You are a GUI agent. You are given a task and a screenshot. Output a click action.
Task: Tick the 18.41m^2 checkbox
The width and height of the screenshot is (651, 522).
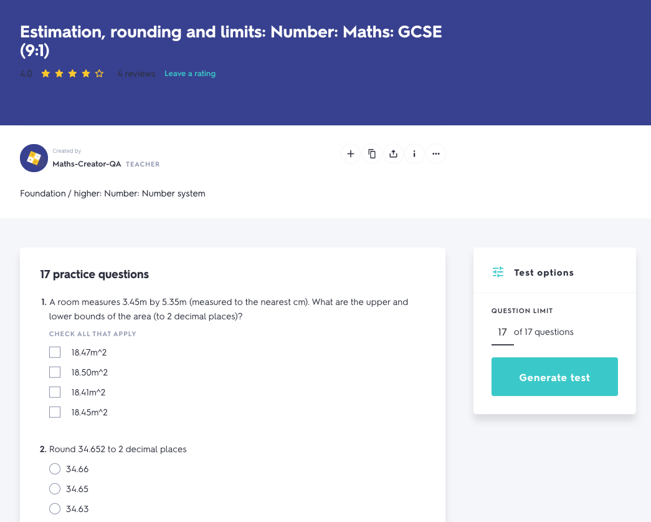click(x=55, y=392)
